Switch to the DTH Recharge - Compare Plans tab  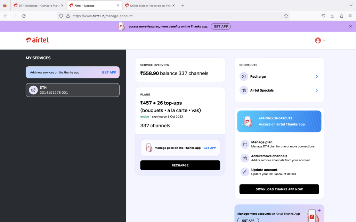pyautogui.click(x=39, y=6)
